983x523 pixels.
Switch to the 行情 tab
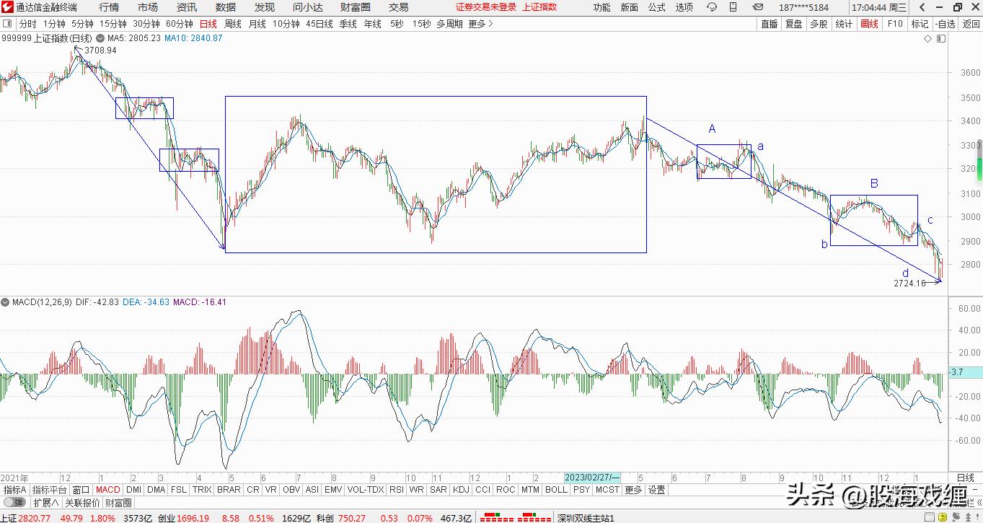click(x=109, y=7)
